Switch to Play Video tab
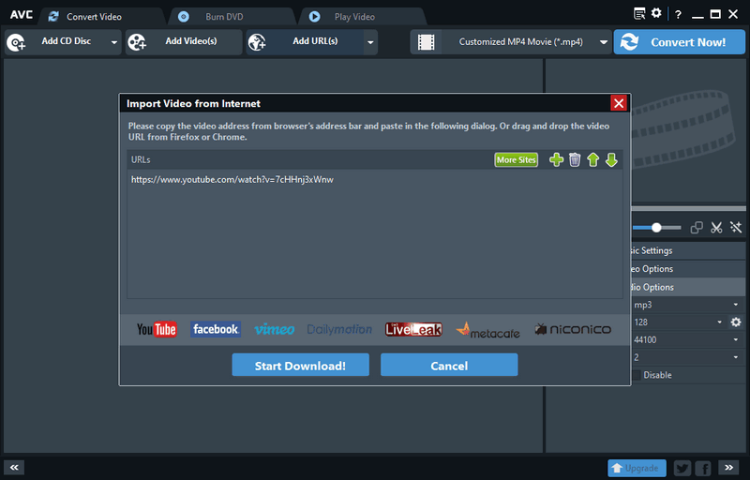This screenshot has height=480, width=750. click(362, 17)
